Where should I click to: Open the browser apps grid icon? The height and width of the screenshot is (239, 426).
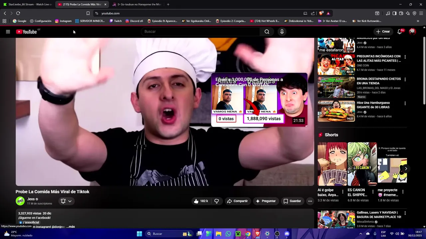[x=4, y=21]
